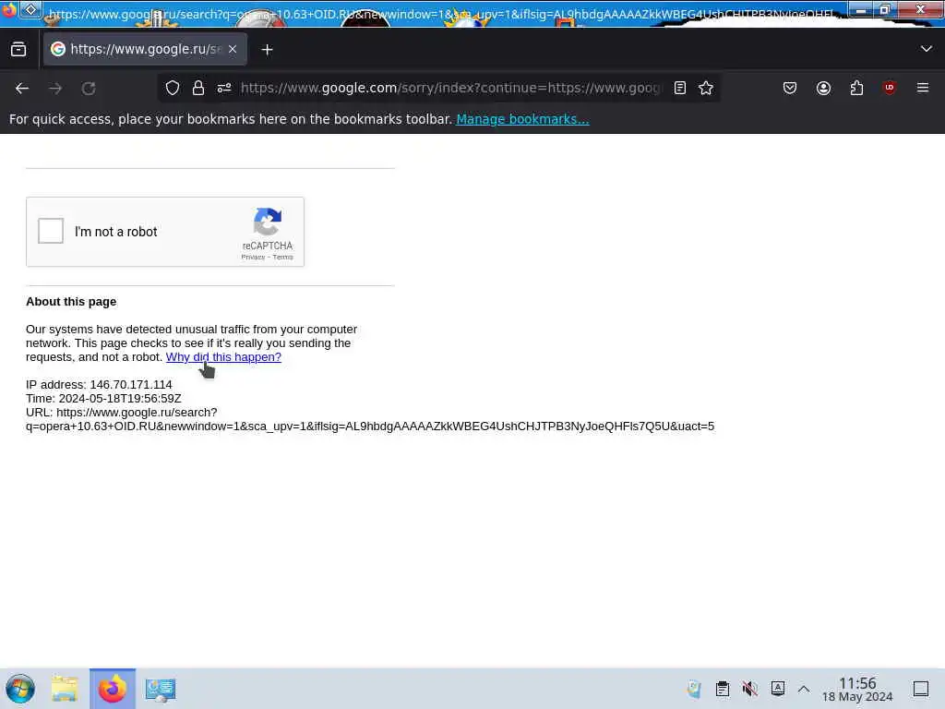Toggle reader view icon
The width and height of the screenshot is (945, 709).
[x=680, y=88]
